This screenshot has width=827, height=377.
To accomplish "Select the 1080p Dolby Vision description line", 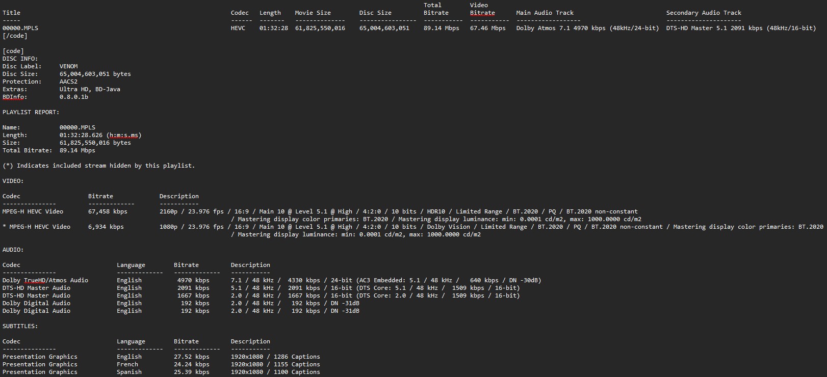I will [x=492, y=227].
